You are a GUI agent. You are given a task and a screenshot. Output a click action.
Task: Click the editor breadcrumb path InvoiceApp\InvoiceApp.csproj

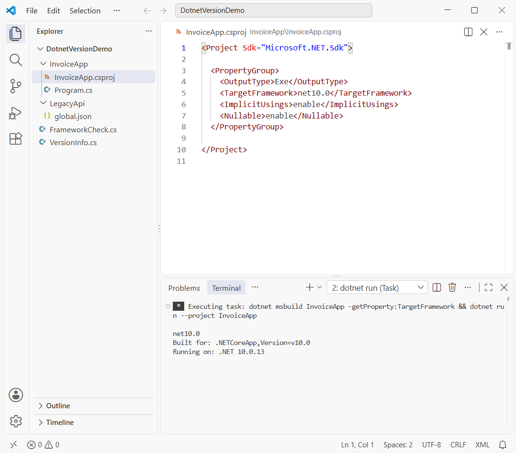click(x=295, y=32)
